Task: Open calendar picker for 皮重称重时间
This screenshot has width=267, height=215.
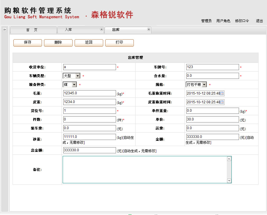Action: [222, 102]
